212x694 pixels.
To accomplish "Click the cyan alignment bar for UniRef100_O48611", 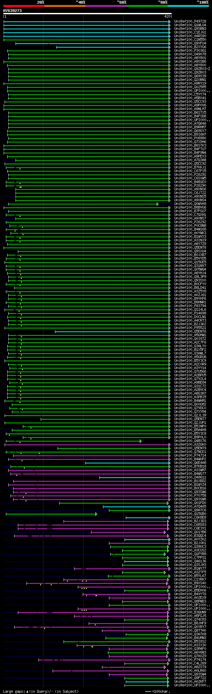I will (134, 477).
